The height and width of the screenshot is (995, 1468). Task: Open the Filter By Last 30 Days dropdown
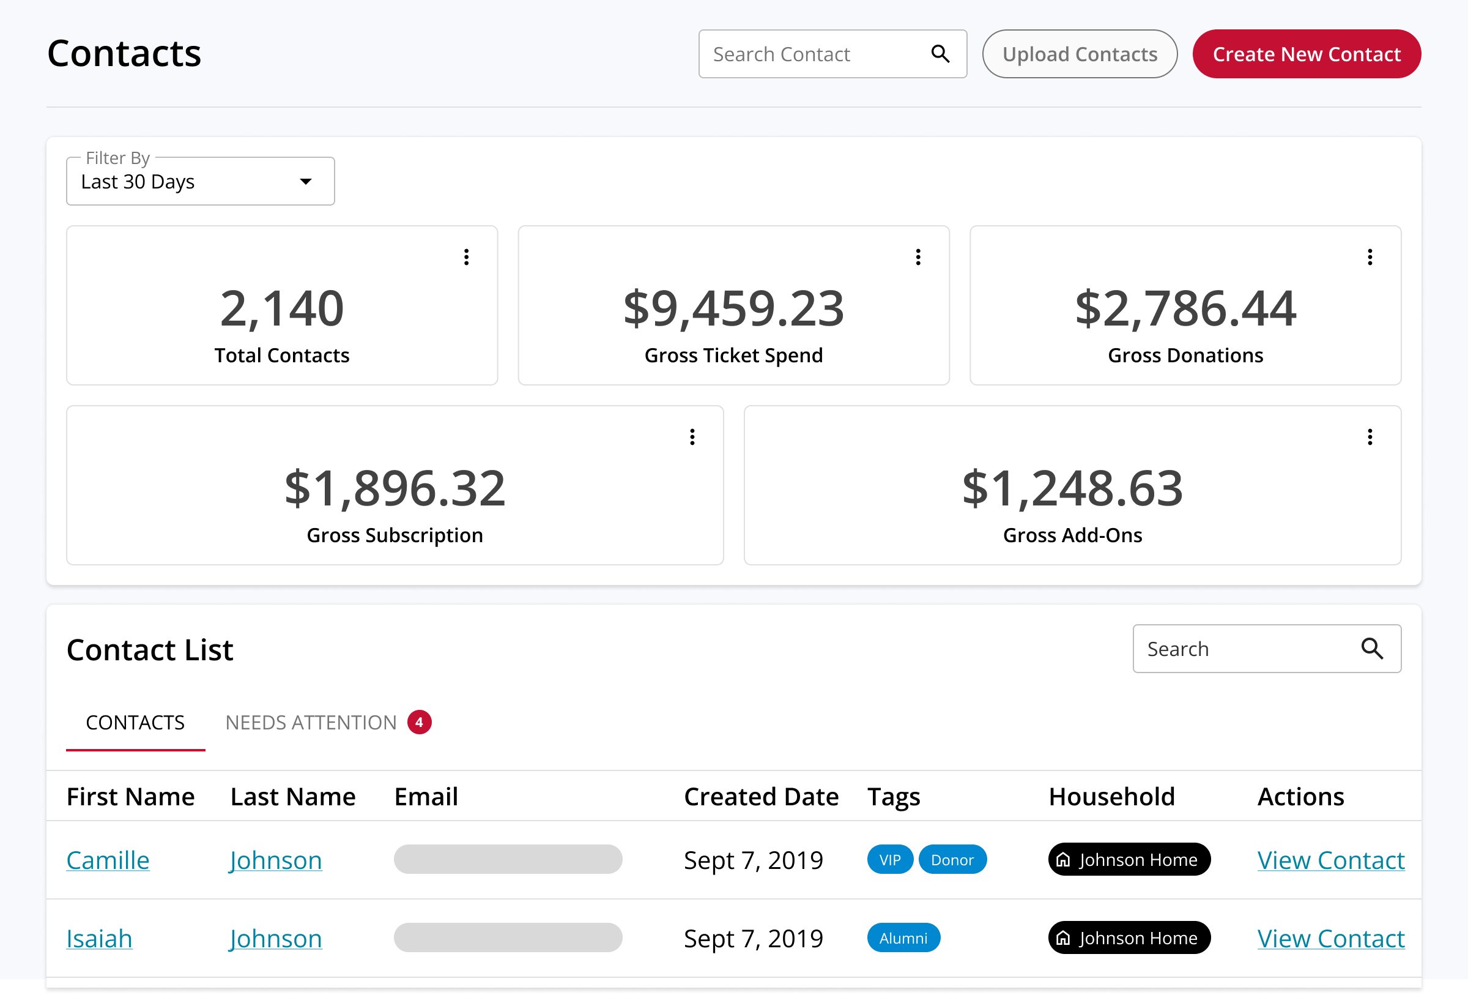200,181
